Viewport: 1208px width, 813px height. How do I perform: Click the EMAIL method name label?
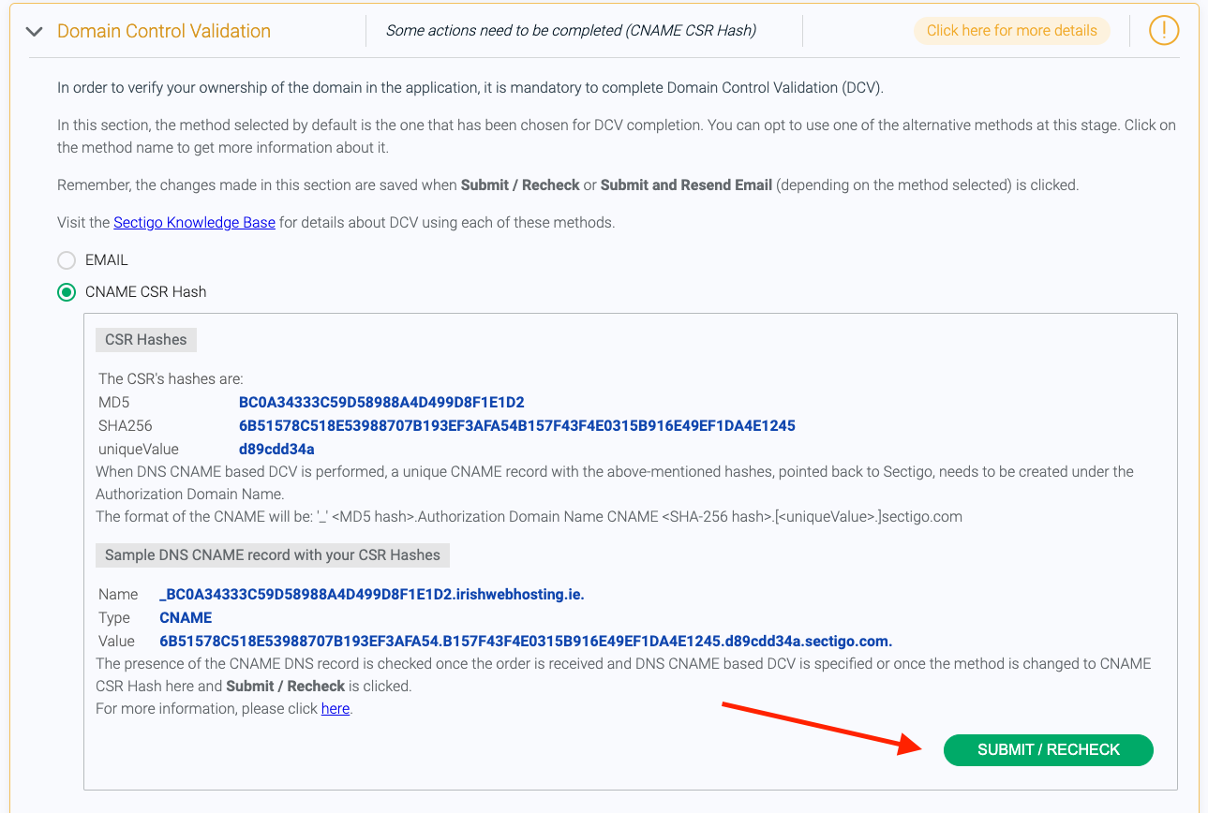[107, 260]
